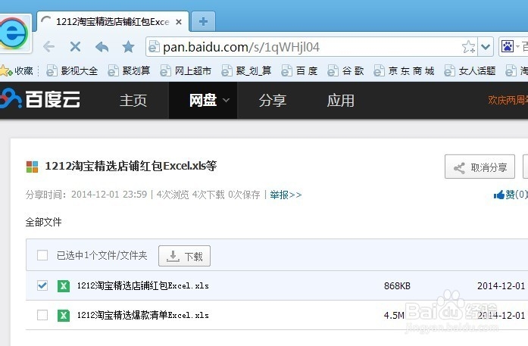Viewport: 528px width, 346px height.
Task: Click Excel icon of 爆款清单Excel.xls file
Action: click(x=64, y=316)
